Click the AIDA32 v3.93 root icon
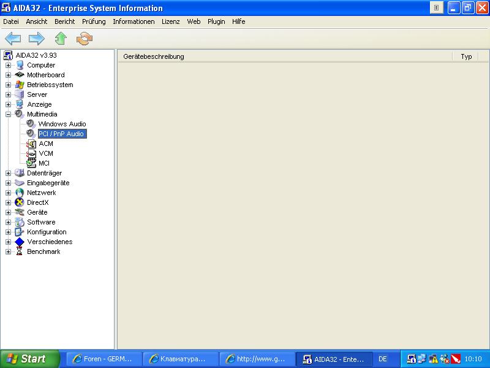 (8, 55)
